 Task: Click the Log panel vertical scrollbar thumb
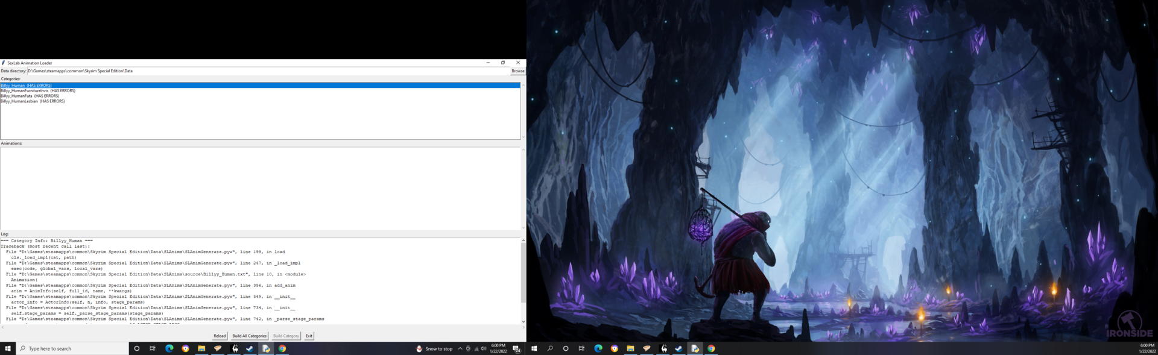tap(523, 273)
